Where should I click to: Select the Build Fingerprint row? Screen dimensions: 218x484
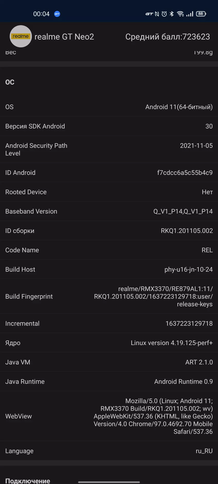coord(109,296)
